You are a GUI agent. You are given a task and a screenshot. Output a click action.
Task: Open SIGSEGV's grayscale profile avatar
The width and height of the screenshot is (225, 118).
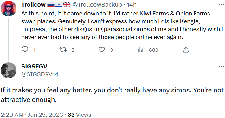(9, 70)
